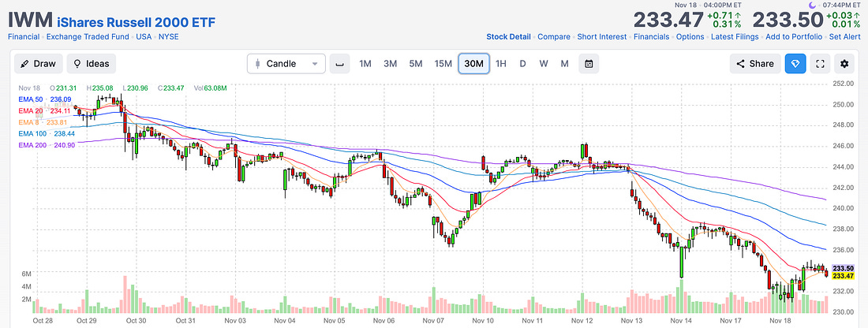Click the scale toggle icon beside Candle
This screenshot has width=868, height=328.
pyautogui.click(x=339, y=64)
